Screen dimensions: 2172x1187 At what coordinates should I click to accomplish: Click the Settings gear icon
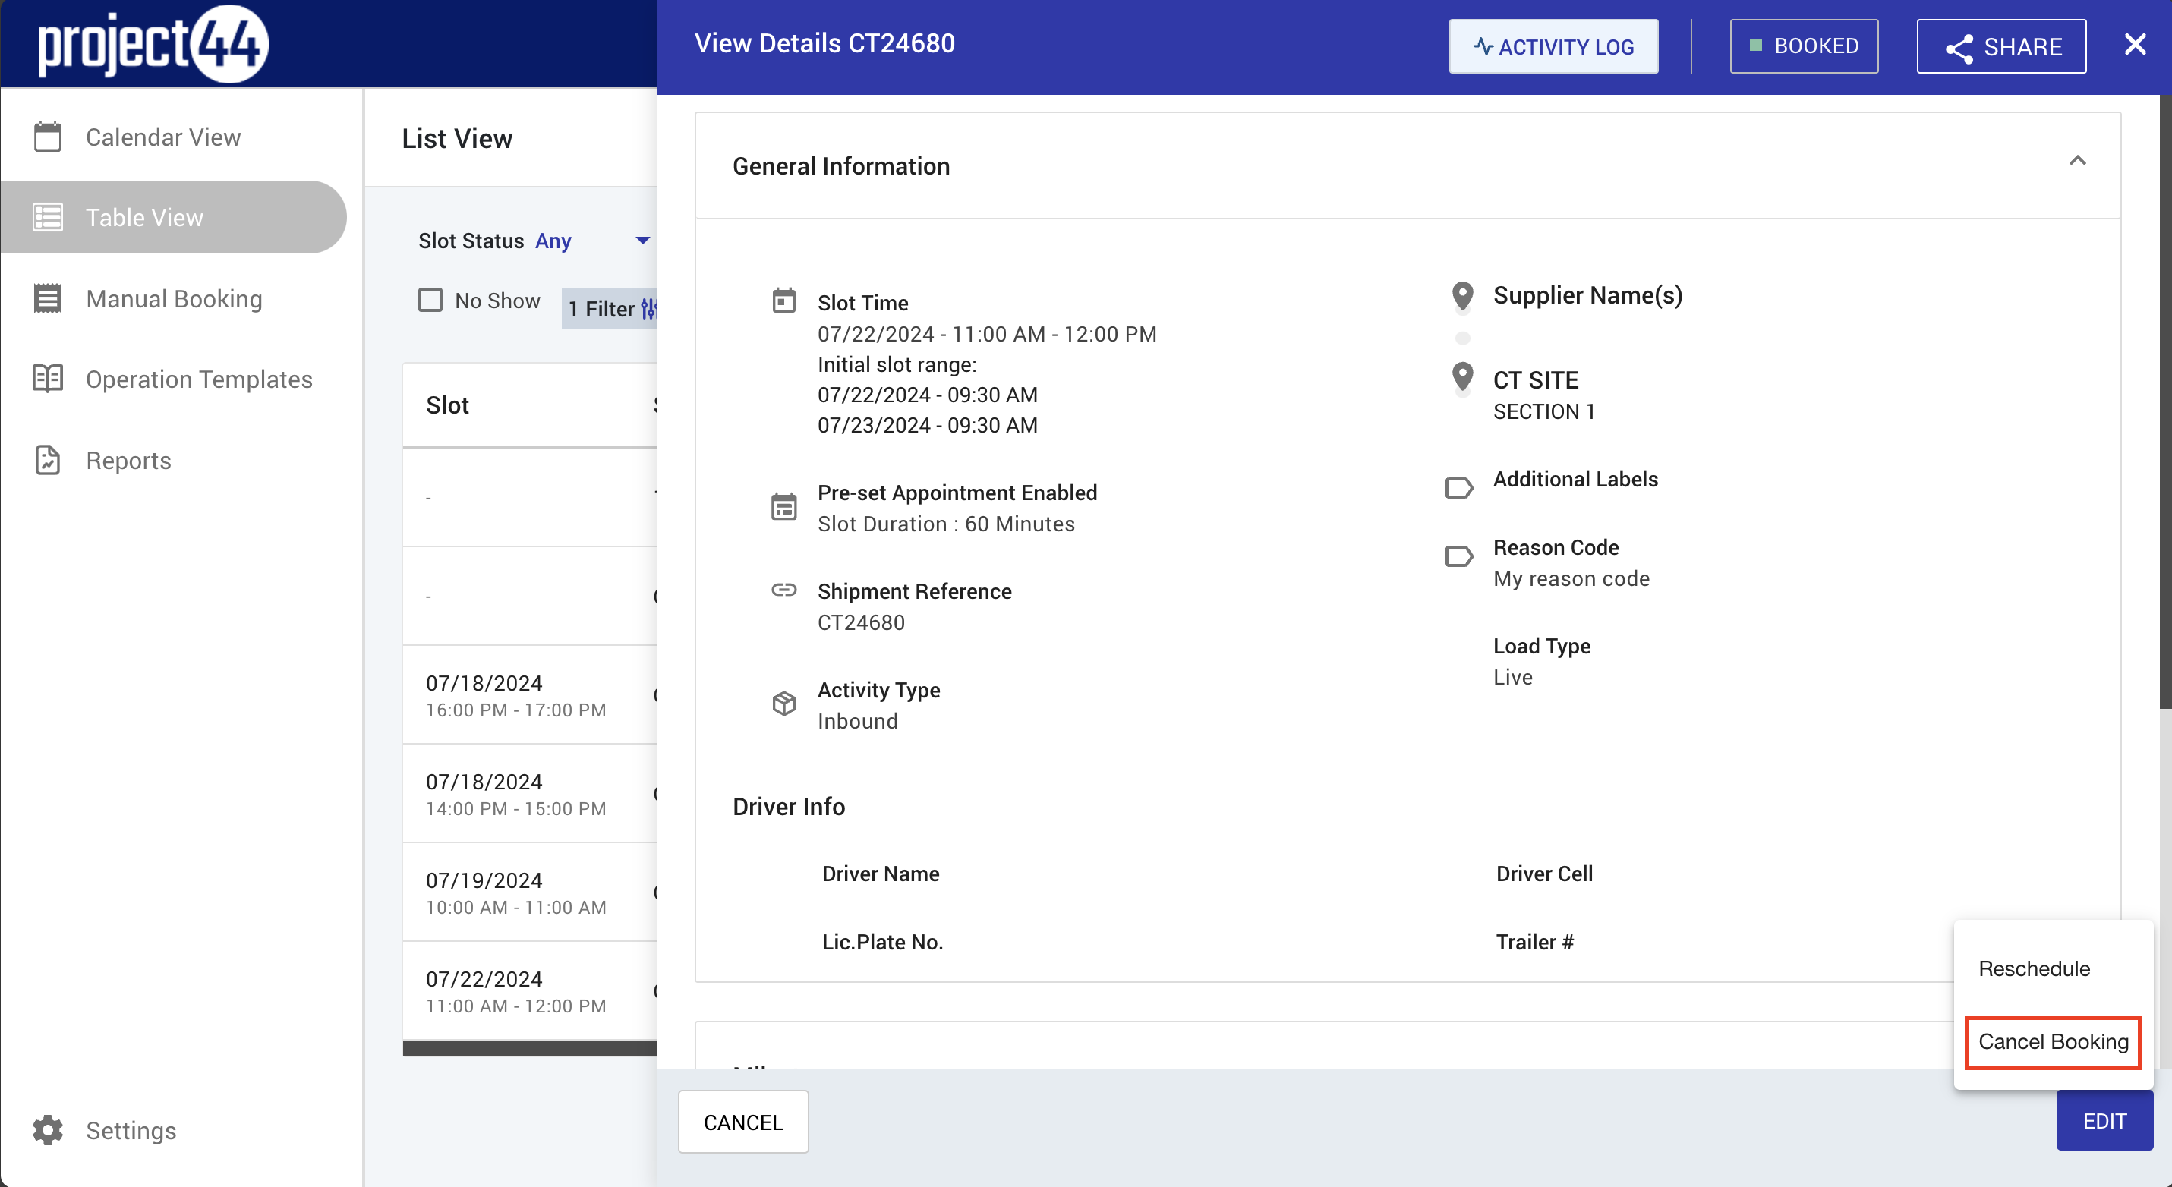click(x=48, y=1131)
